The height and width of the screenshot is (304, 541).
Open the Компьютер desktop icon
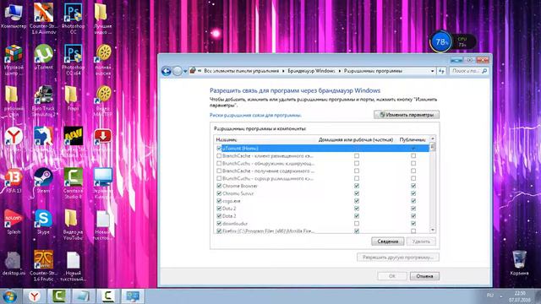pos(14,15)
